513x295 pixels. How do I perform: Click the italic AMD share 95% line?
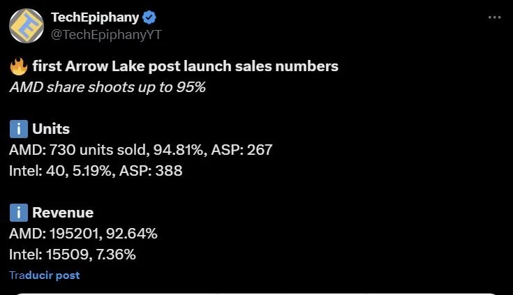107,87
